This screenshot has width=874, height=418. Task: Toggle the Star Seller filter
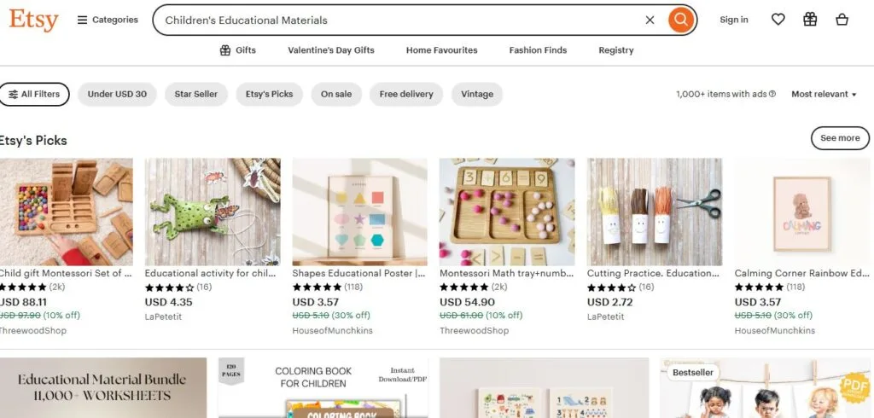point(196,94)
